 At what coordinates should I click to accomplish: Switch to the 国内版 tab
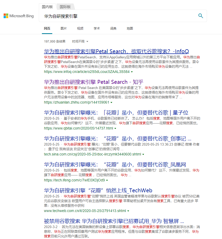tap(47, 7)
